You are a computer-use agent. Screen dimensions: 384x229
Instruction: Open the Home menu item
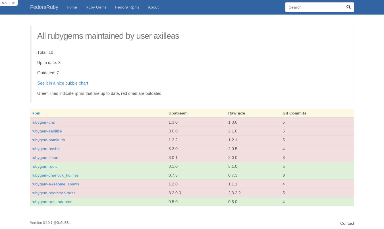[72, 7]
